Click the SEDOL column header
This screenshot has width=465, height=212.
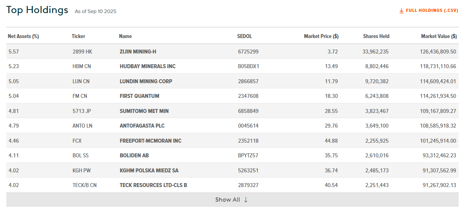244,36
